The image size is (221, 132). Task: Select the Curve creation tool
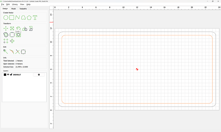click(23, 18)
